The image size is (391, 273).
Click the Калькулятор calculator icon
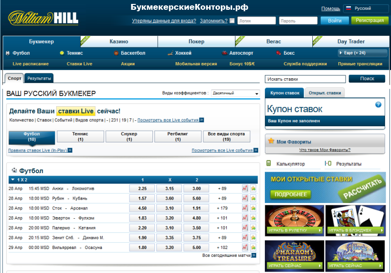(x=268, y=163)
